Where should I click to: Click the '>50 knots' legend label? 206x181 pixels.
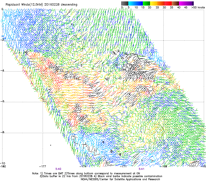pyautogui.click(x=198, y=8)
